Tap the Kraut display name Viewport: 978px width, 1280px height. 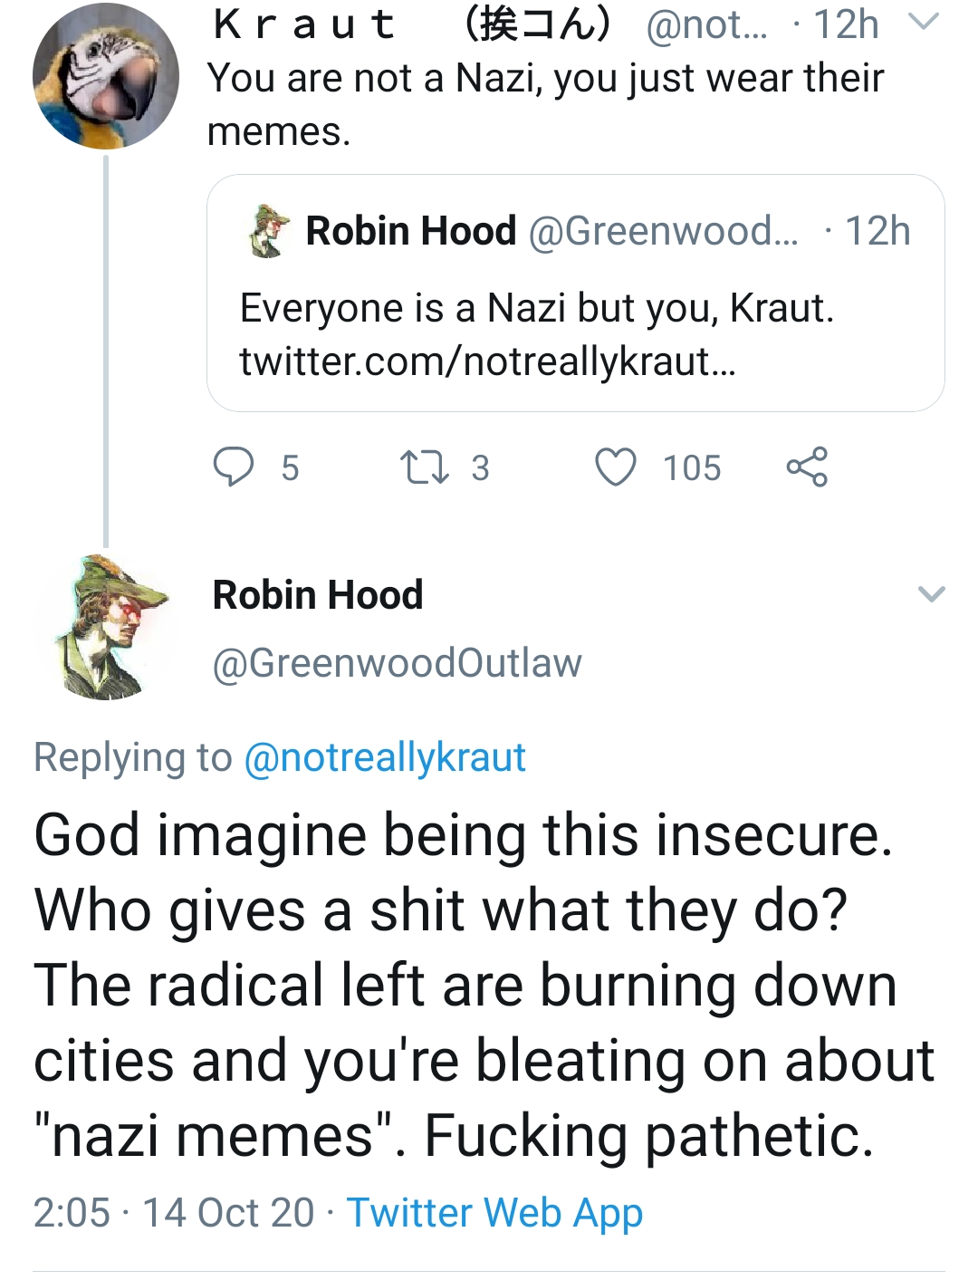pyautogui.click(x=304, y=24)
